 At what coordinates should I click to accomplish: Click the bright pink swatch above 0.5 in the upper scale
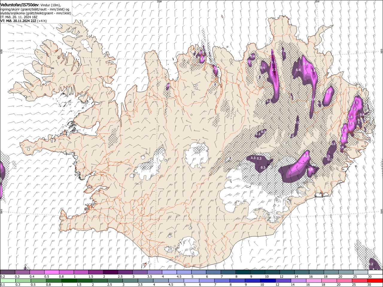coord(51,272)
